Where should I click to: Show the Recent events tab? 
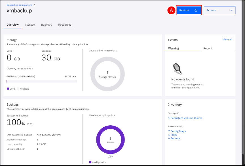[208, 49]
